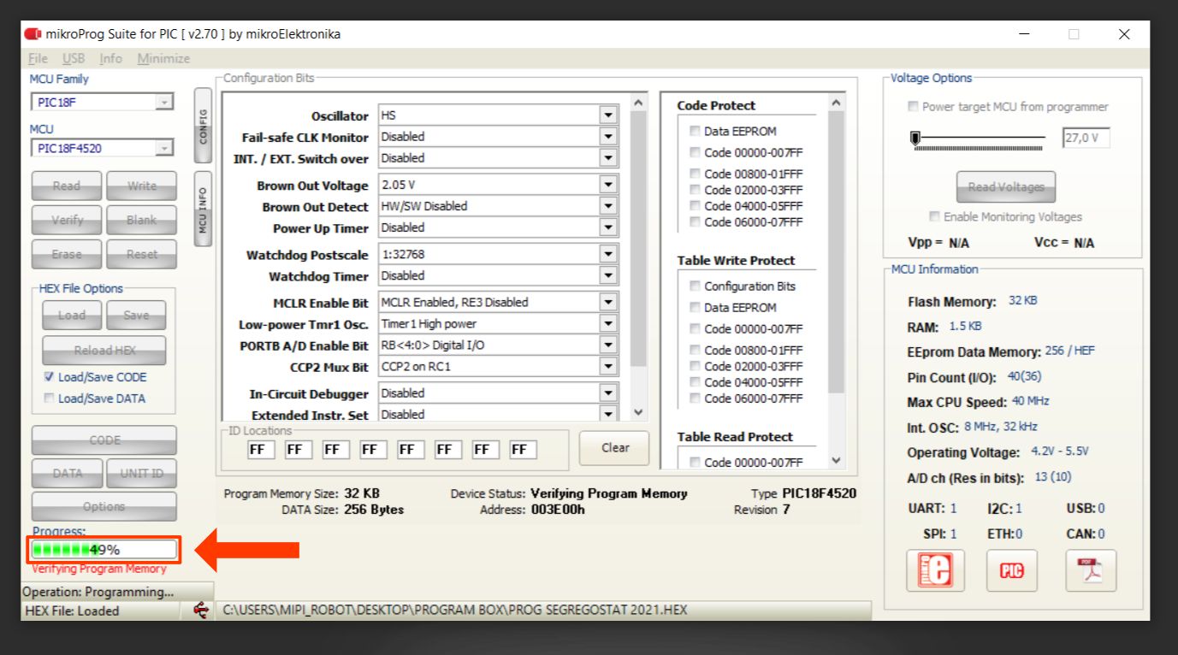The width and height of the screenshot is (1178, 655).
Task: Click the first ID Location FF field
Action: click(x=261, y=450)
